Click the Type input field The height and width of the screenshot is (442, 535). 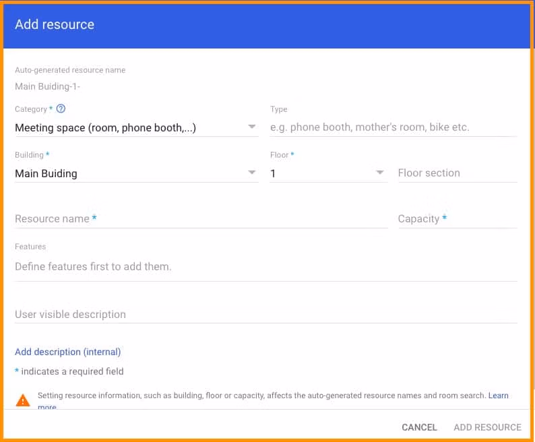pyautogui.click(x=393, y=127)
